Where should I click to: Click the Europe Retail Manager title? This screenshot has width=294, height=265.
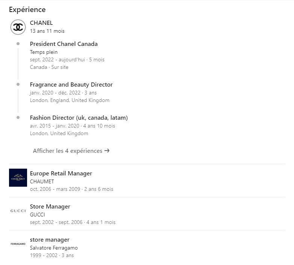61,174
